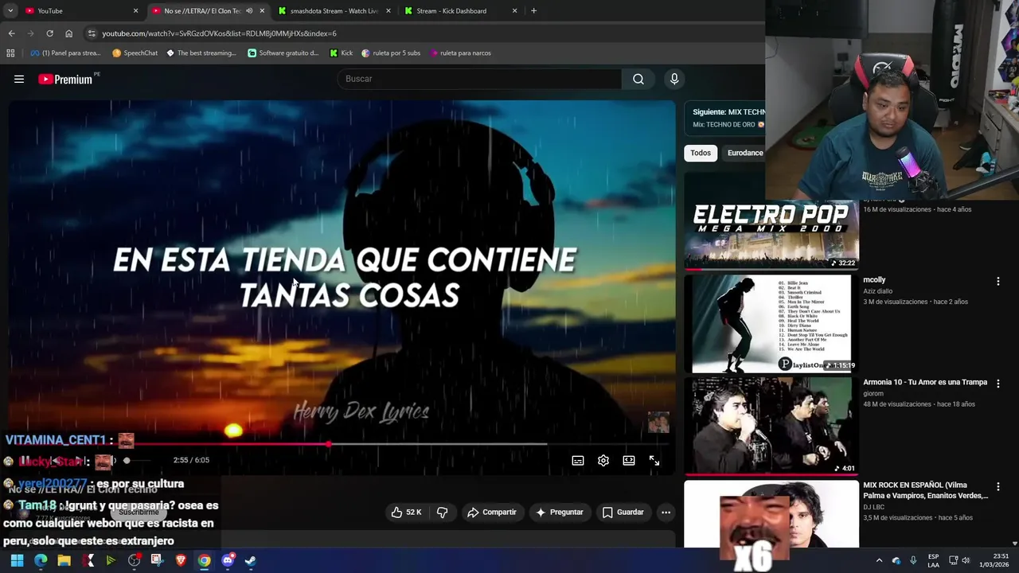Dislike the video
1019x573 pixels.
(443, 513)
